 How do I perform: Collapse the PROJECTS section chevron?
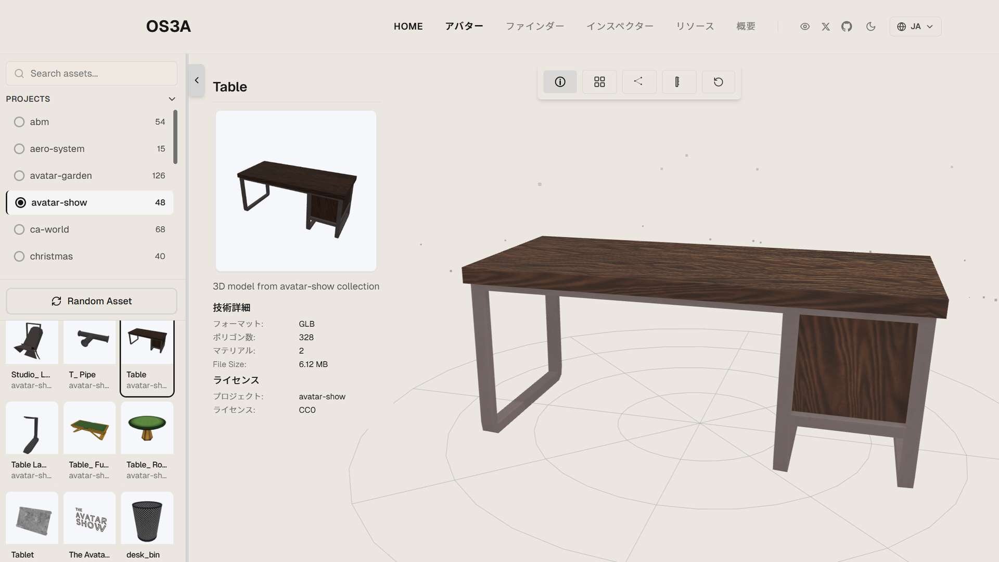click(x=172, y=99)
